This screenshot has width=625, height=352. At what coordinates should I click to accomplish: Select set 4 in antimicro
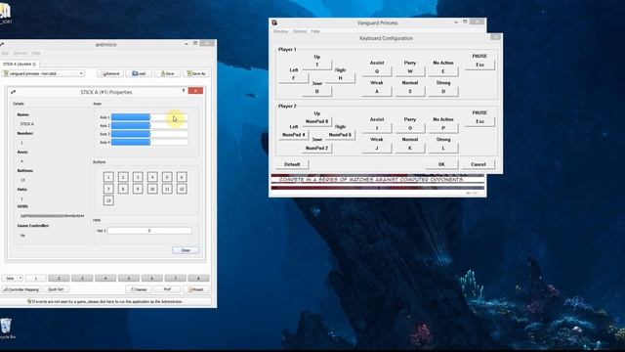click(105, 278)
